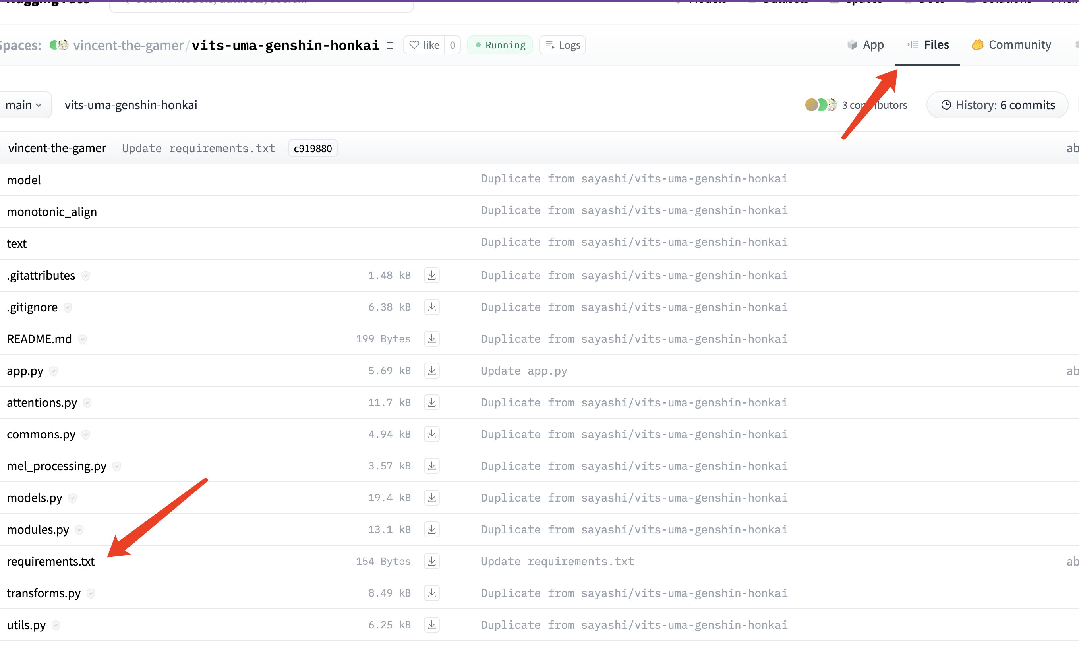Click the shield icon next to app.py
The image size is (1079, 645).
pyautogui.click(x=54, y=371)
